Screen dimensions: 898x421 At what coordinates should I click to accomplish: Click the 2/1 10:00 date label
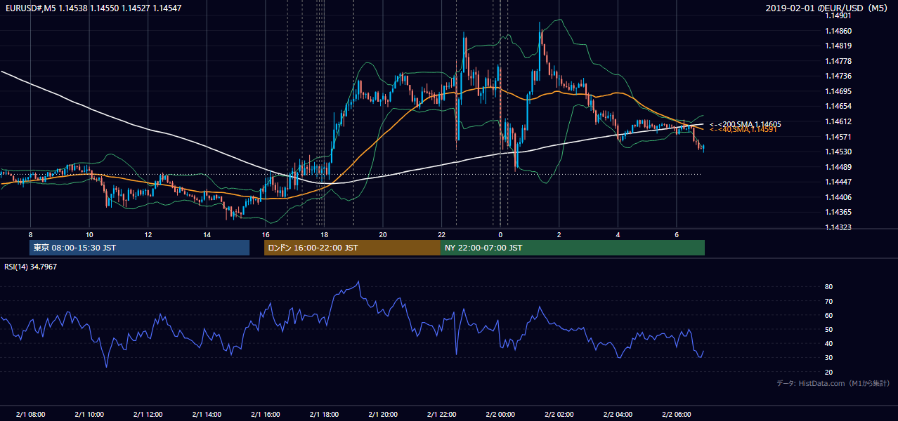tap(89, 414)
